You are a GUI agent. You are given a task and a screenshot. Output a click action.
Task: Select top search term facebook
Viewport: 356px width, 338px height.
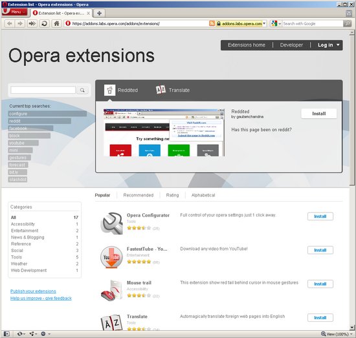tap(31, 129)
